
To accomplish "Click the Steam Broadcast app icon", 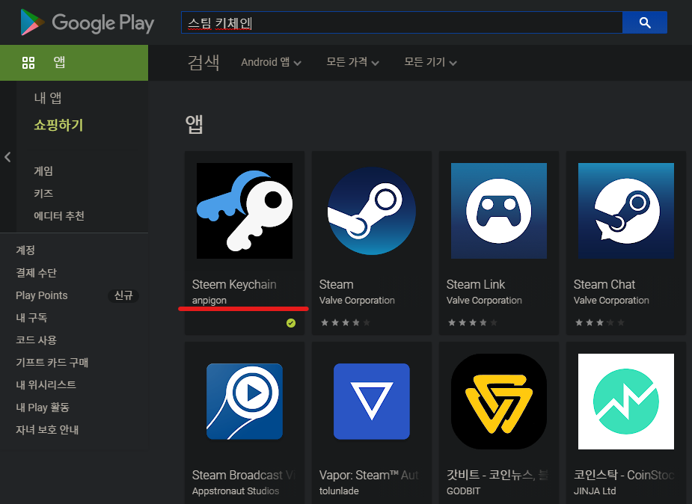I will (245, 402).
